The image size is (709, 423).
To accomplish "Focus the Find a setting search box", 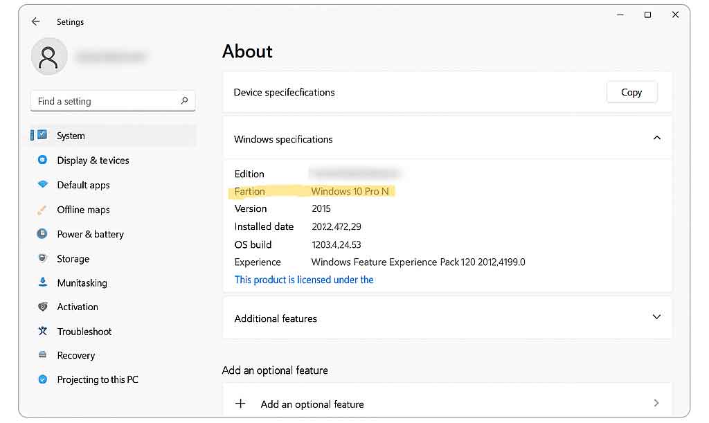I will tap(113, 101).
